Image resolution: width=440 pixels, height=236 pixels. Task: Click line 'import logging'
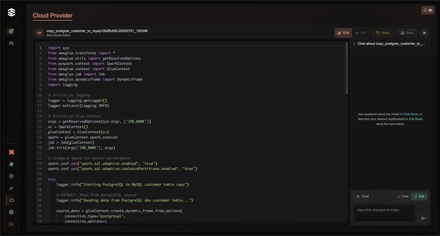(x=63, y=85)
